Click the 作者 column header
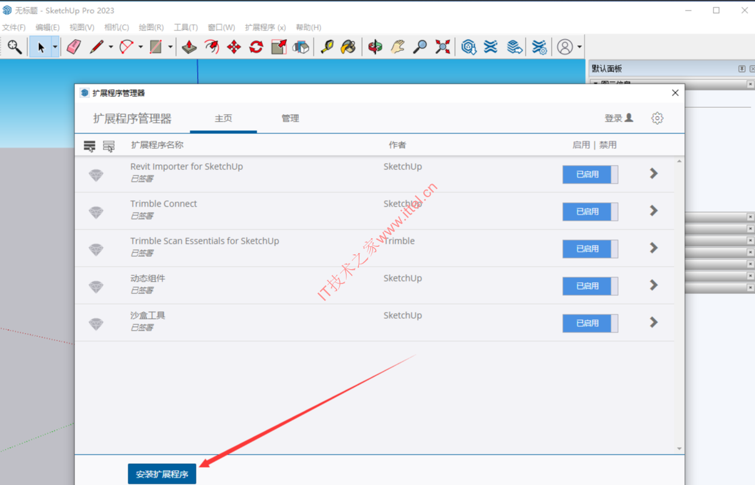The height and width of the screenshot is (485, 755). (397, 145)
